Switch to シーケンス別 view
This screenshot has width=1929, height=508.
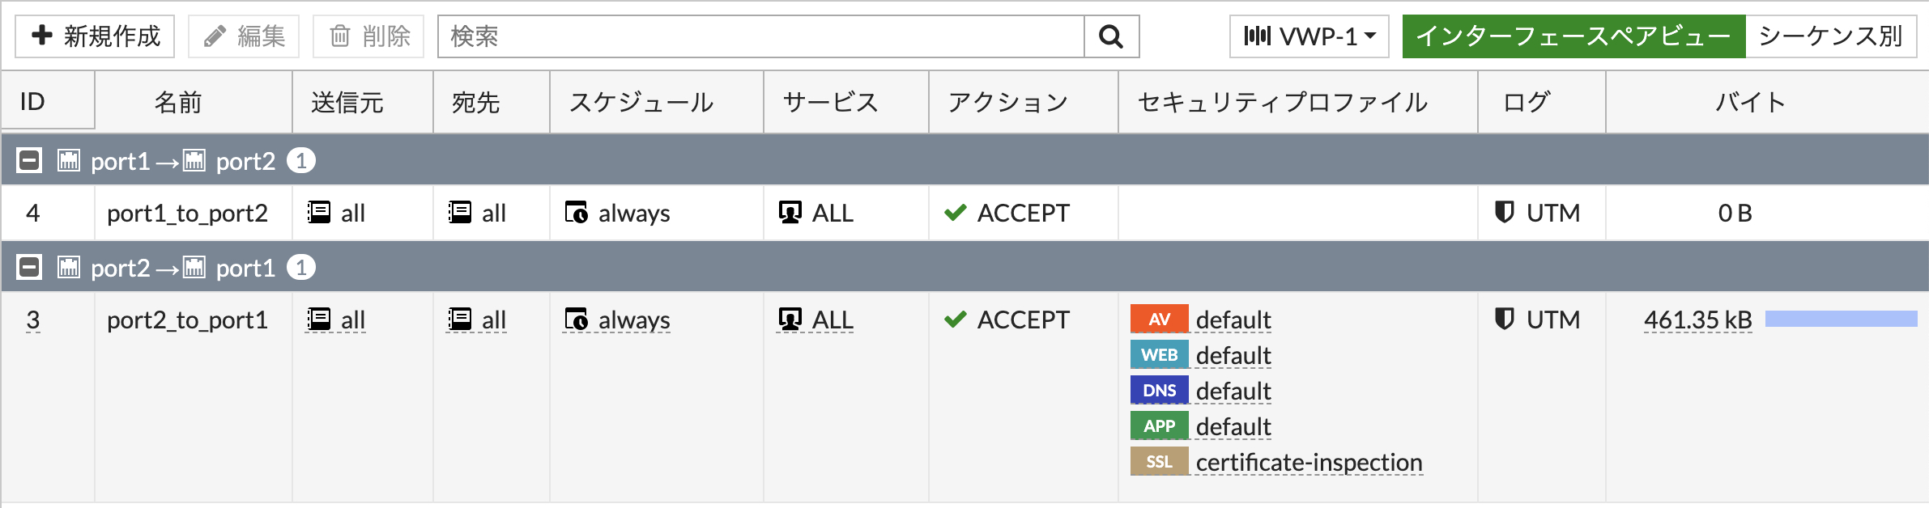pyautogui.click(x=1830, y=36)
